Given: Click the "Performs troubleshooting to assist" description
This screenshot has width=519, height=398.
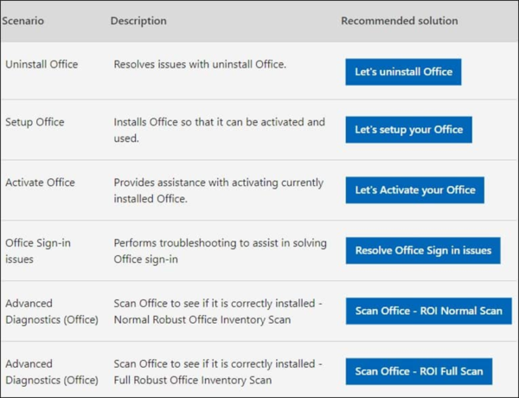Looking at the screenshot, I should coord(220,251).
